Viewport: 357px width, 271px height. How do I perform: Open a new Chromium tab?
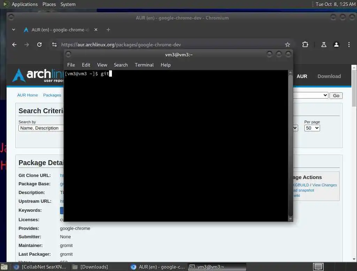[x=108, y=30]
